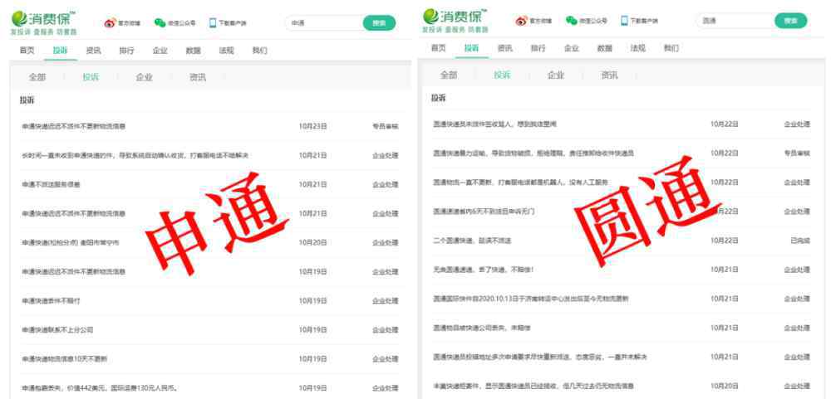Open 数据 in the 申通 page navigation
This screenshot has width=831, height=399.
(x=193, y=51)
